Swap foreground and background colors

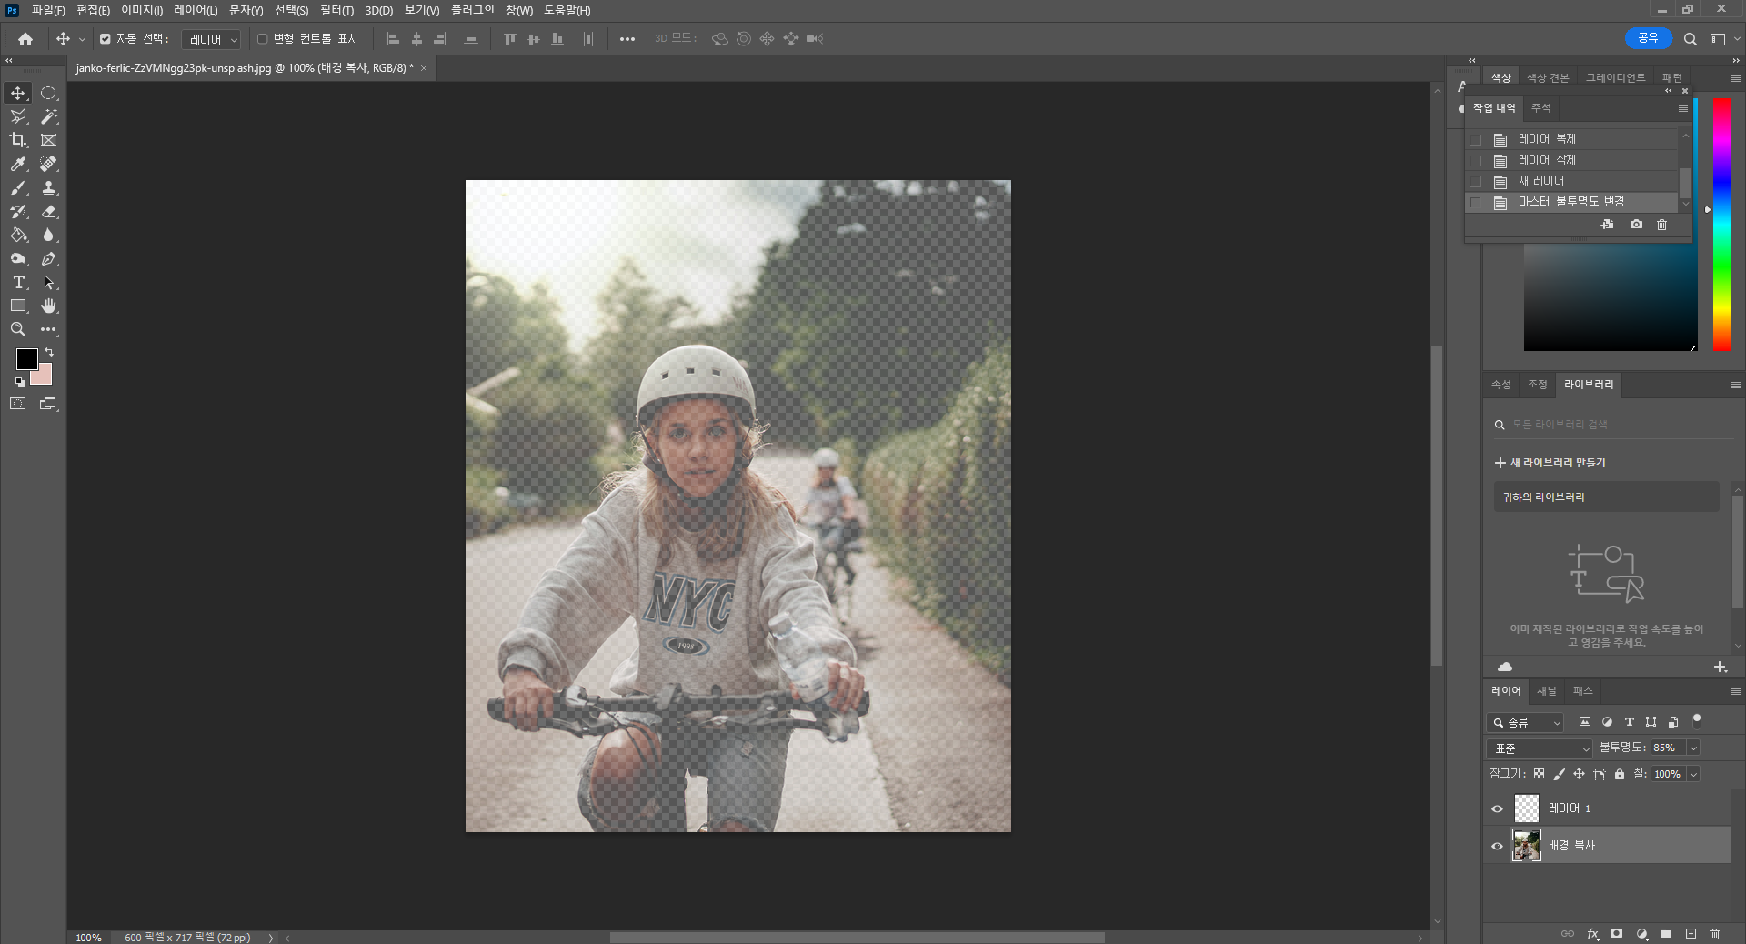tap(49, 352)
